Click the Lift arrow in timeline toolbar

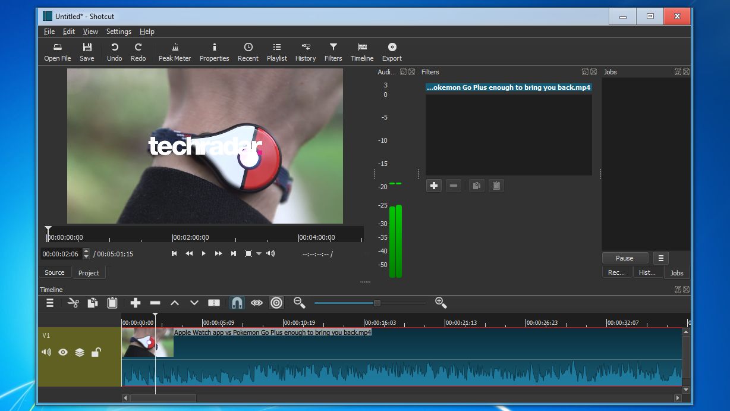point(175,303)
